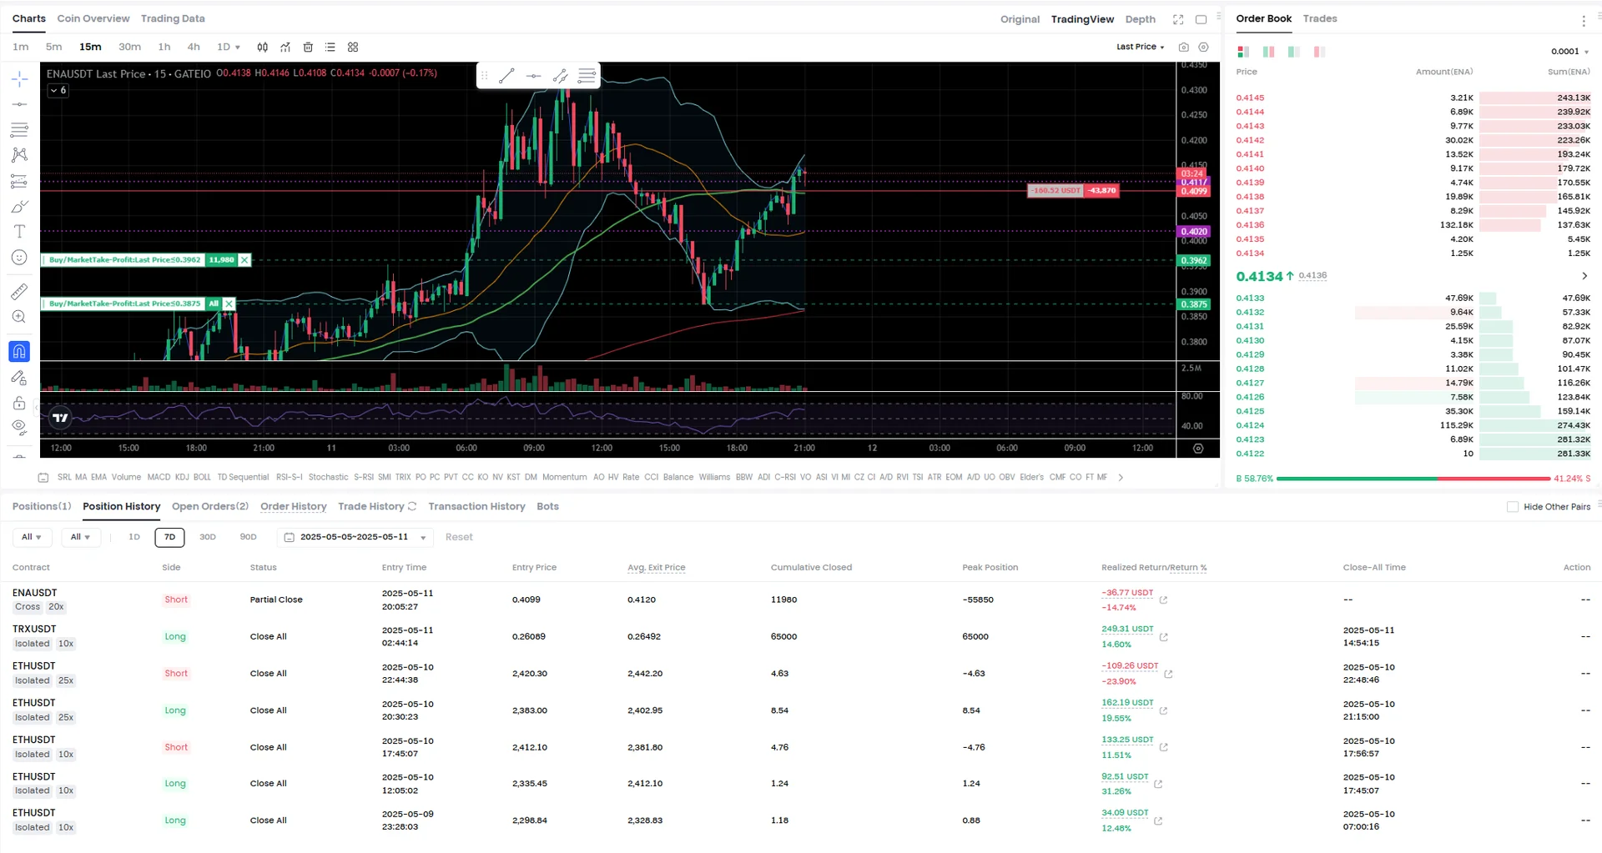Toggle hide all drawings eye icon
This screenshot has width=1602, height=853.
[x=19, y=427]
